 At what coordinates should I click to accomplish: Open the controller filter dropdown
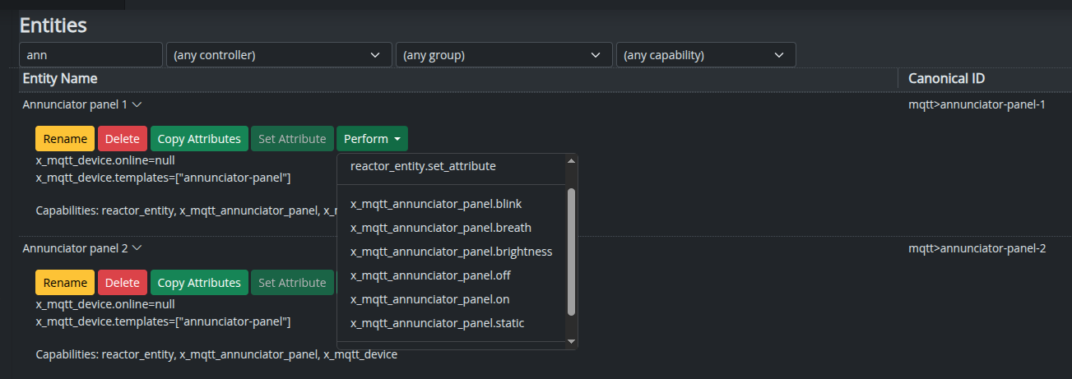point(279,55)
